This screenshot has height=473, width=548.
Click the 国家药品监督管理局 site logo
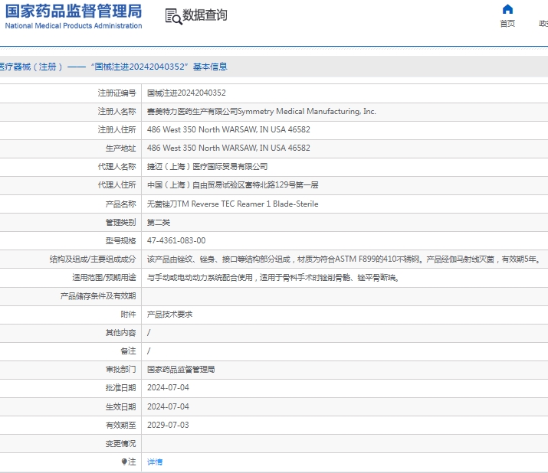(x=74, y=11)
